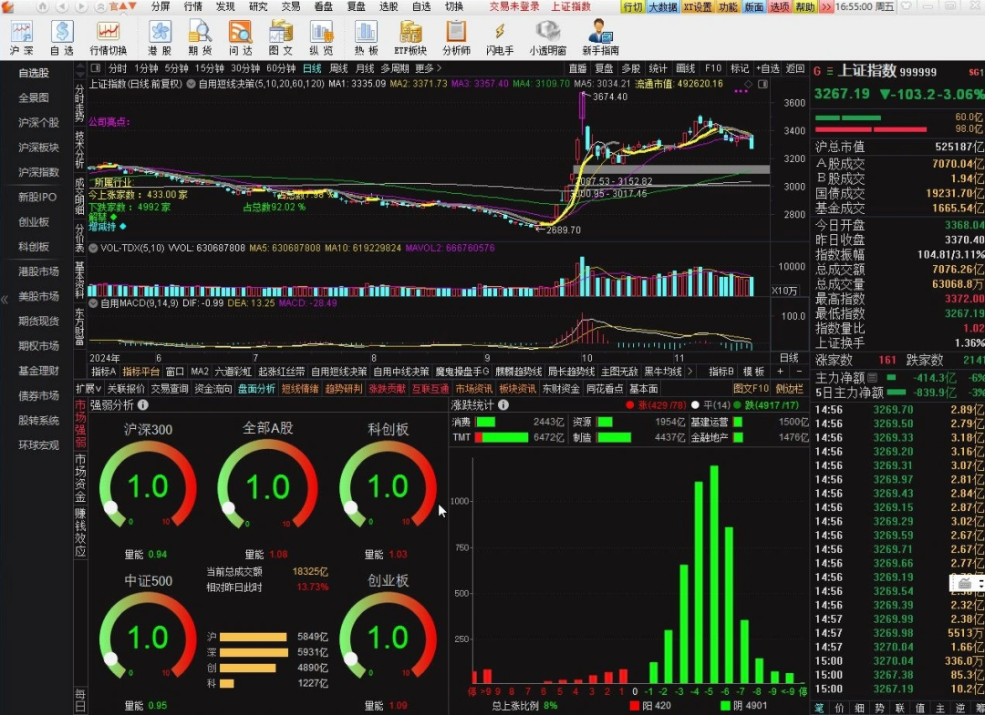Open the 选股 menu
This screenshot has height=715, width=985.
tap(389, 6)
